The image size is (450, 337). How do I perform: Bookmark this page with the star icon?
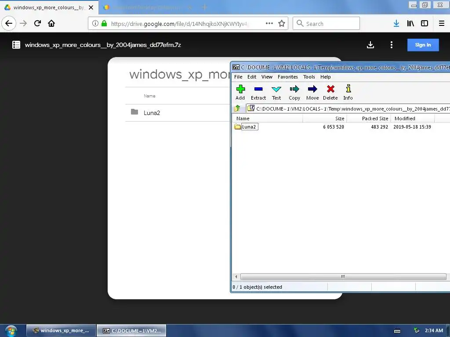(x=282, y=24)
